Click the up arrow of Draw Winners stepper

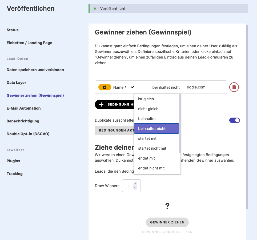click(135, 184)
